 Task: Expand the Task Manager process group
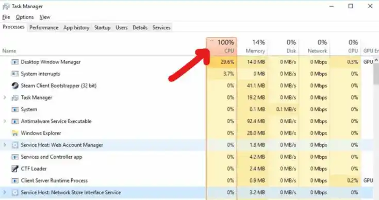point(5,97)
